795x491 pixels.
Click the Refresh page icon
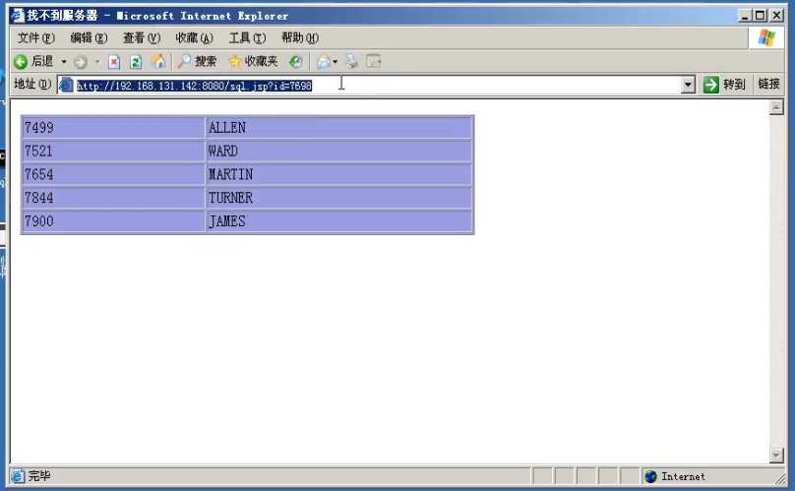point(136,62)
